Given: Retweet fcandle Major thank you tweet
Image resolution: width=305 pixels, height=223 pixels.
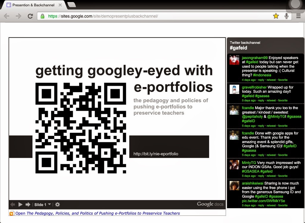Looking at the screenshot, I should coord(271,126).
